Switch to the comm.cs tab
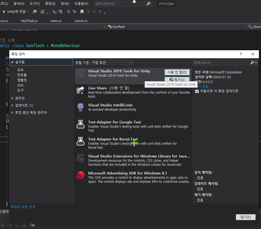261x229 pixels. (x=81, y=21)
